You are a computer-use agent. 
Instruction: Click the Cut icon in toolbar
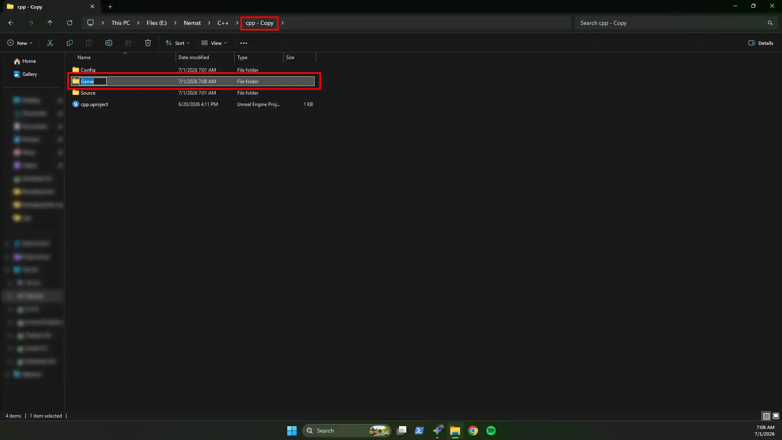pyautogui.click(x=50, y=43)
